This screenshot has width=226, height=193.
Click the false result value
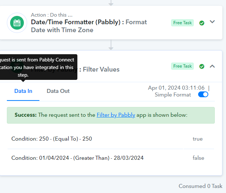tap(198, 158)
